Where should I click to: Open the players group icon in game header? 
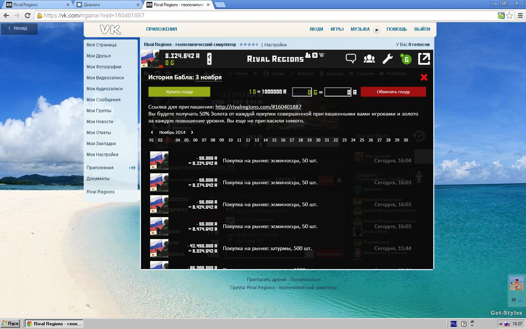click(369, 58)
